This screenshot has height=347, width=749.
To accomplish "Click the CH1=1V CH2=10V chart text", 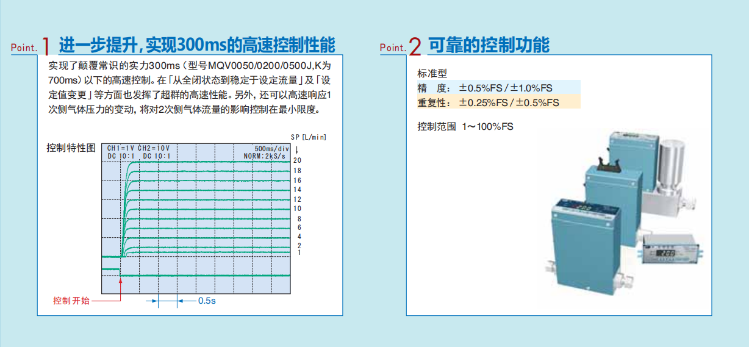I will (138, 148).
